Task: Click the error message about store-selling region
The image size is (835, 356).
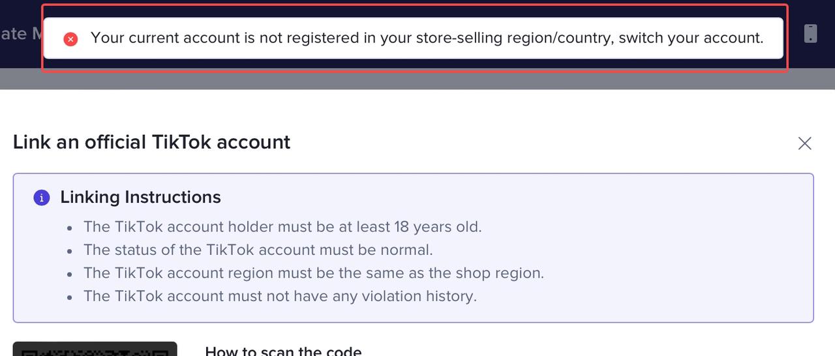Action: point(427,38)
